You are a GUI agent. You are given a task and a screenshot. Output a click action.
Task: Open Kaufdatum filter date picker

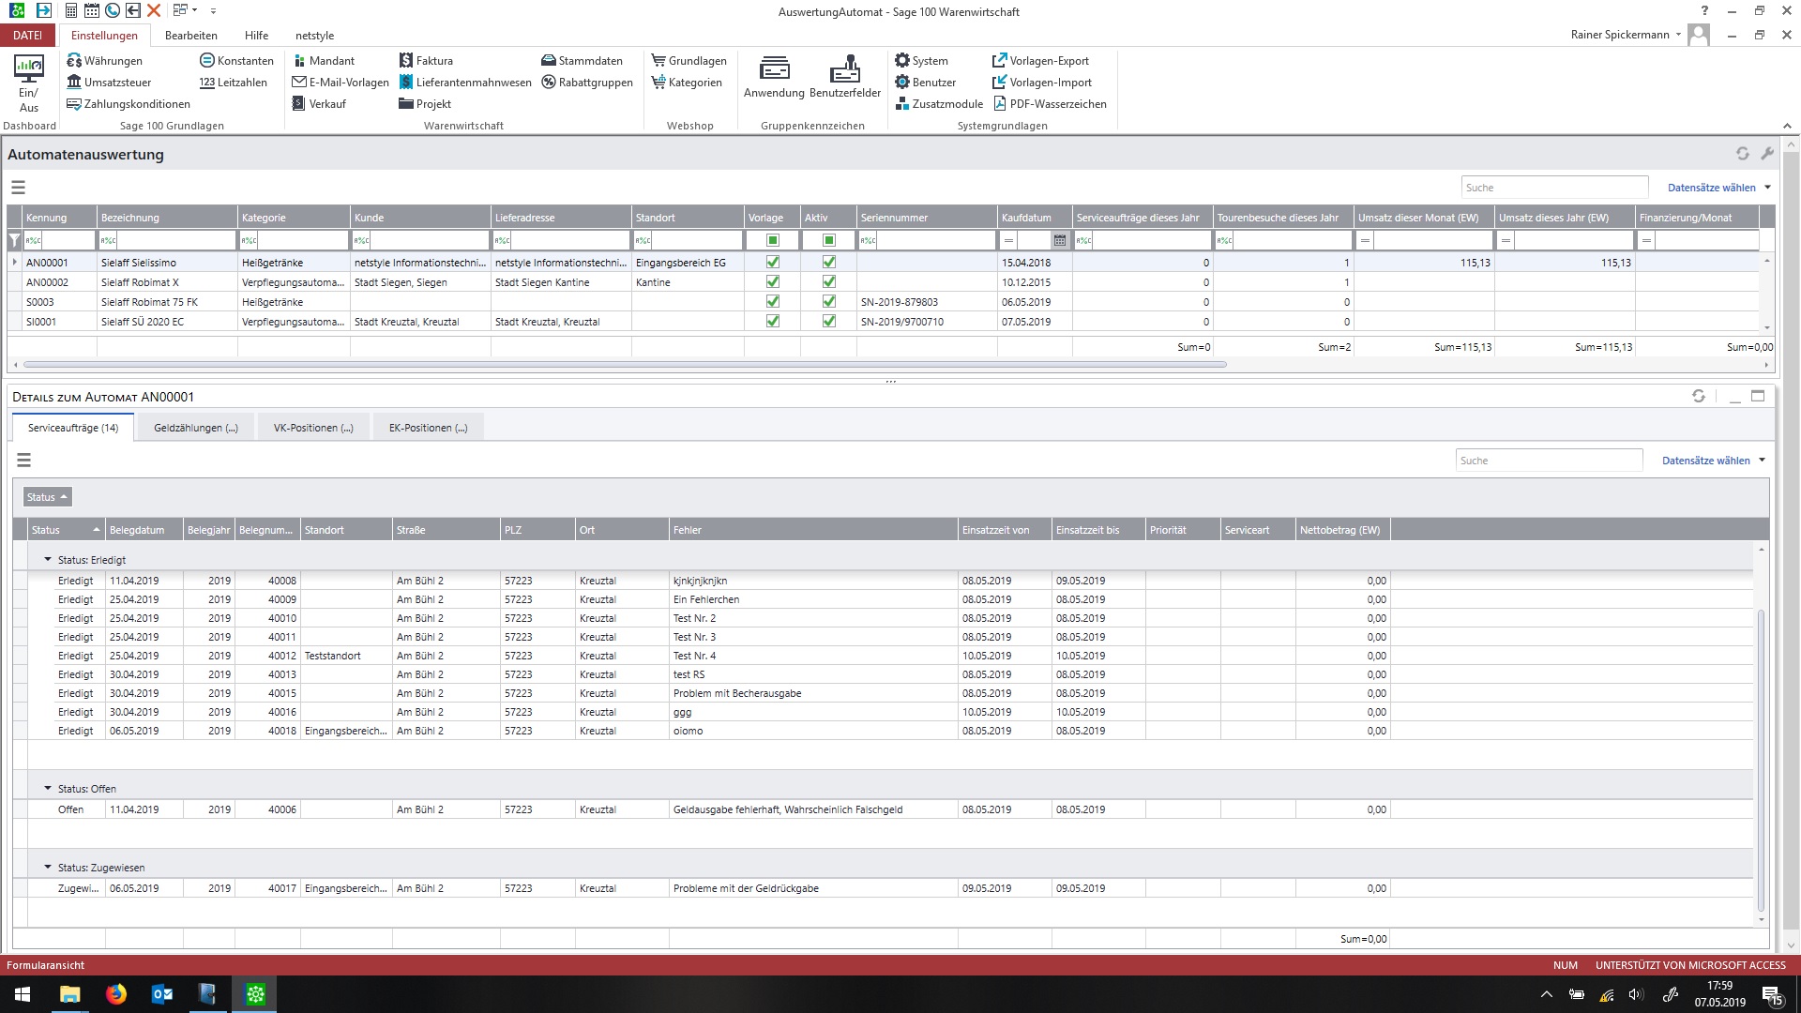(x=1060, y=241)
